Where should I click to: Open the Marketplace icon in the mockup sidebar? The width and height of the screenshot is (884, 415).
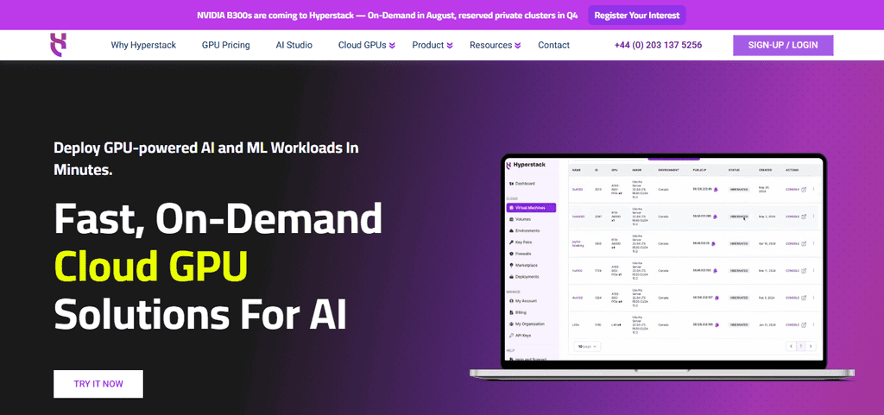pos(511,265)
